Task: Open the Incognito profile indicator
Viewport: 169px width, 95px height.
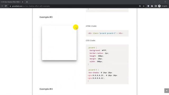Action: pos(163,6)
